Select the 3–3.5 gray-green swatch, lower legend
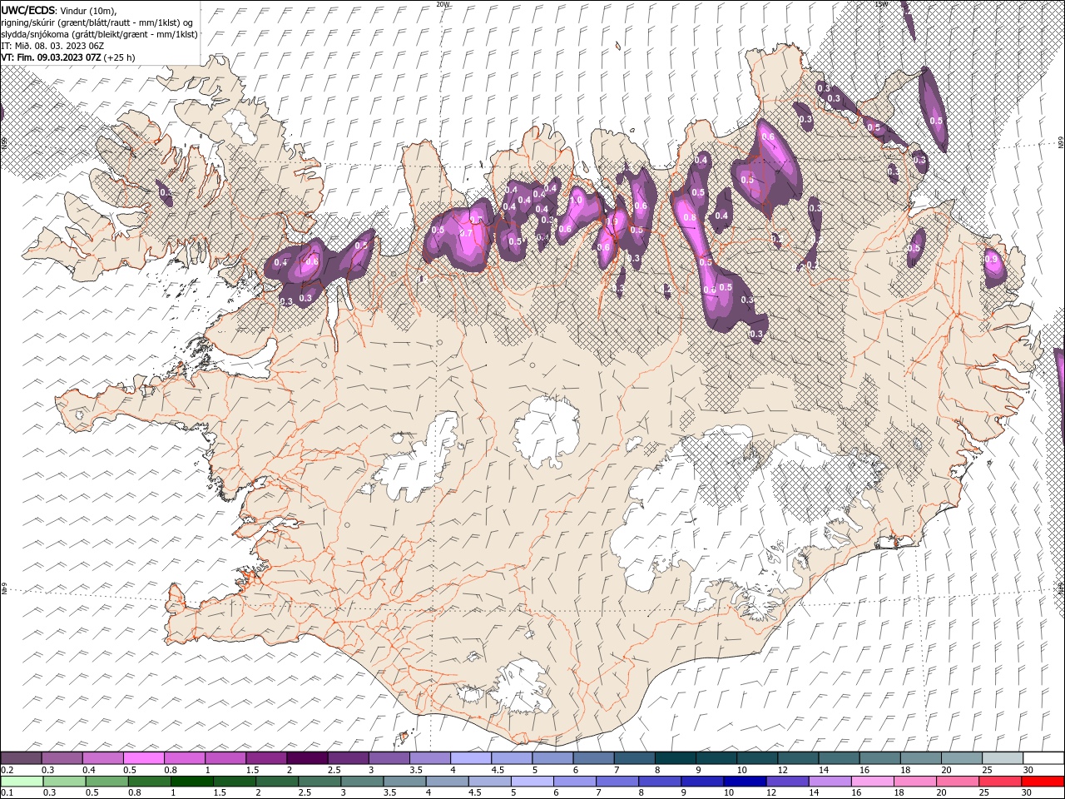The image size is (1065, 799). point(362,782)
